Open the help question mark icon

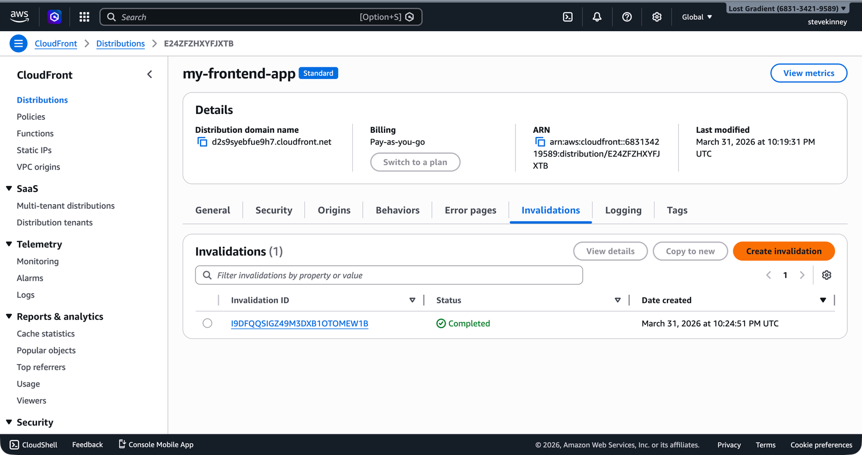point(627,17)
